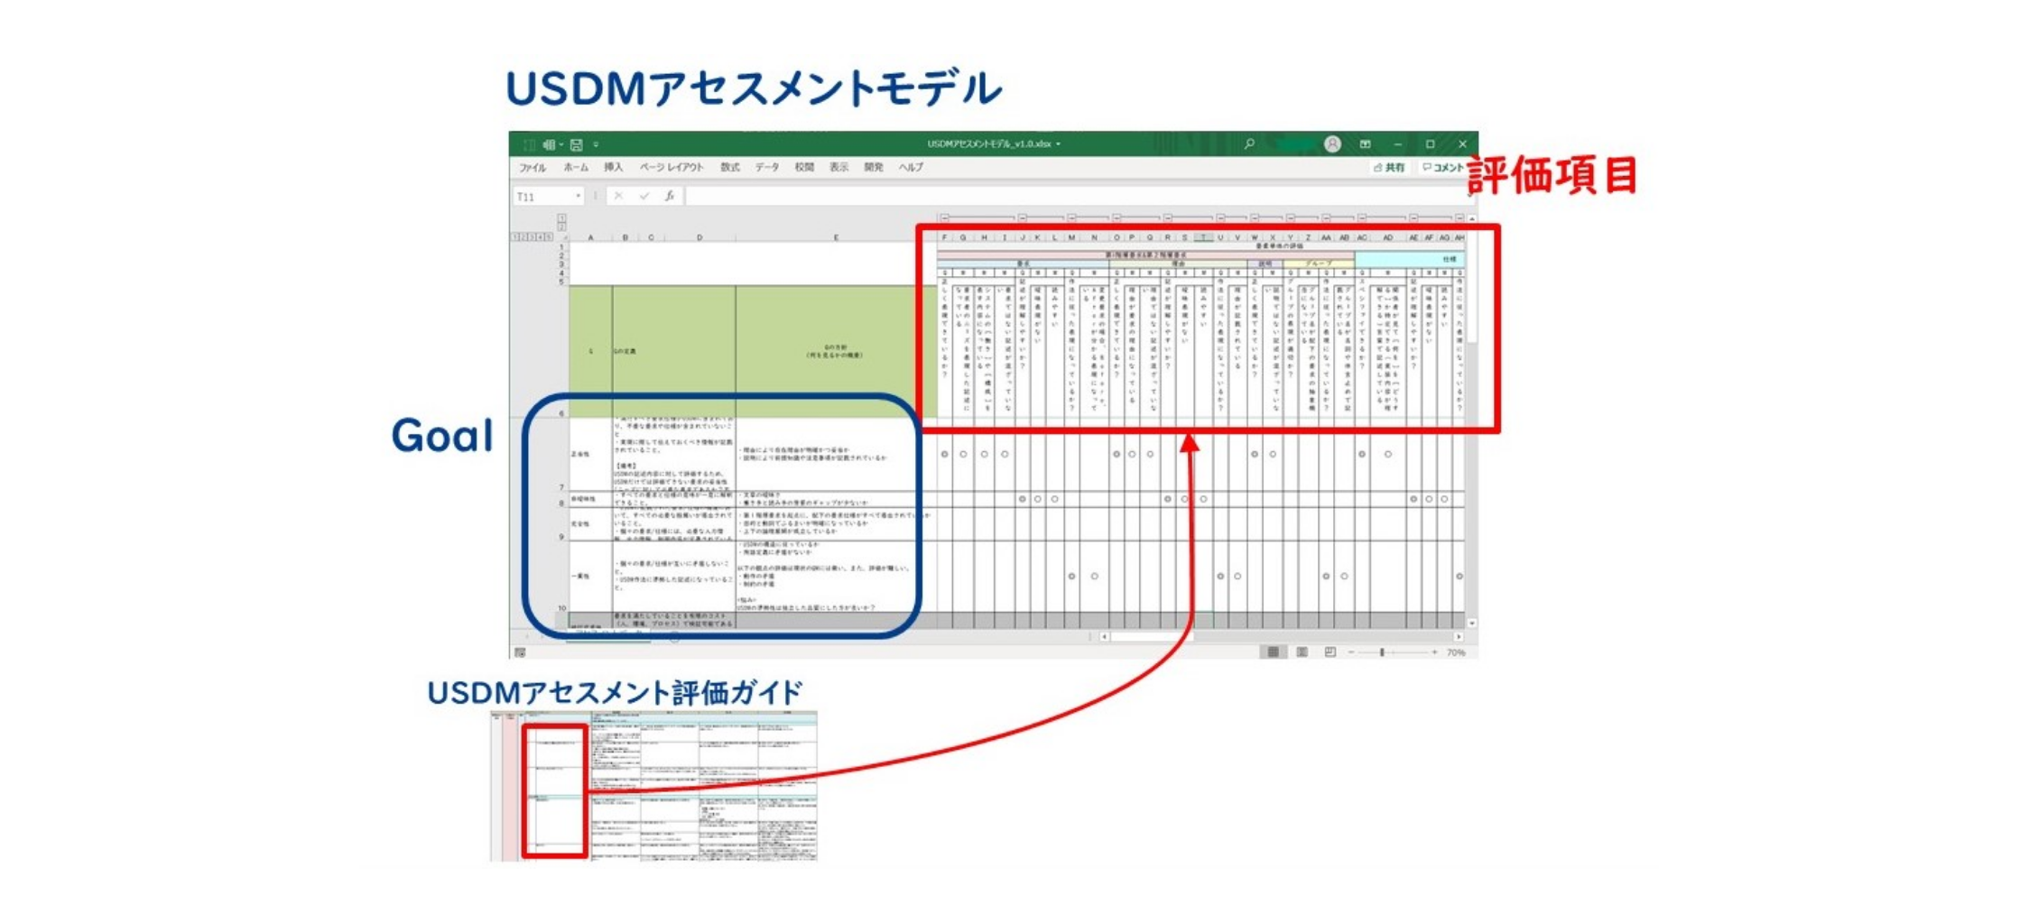This screenshot has height=923, width=2020.
Task: Switch to Page Break Preview icon
Action: pyautogui.click(x=1330, y=651)
